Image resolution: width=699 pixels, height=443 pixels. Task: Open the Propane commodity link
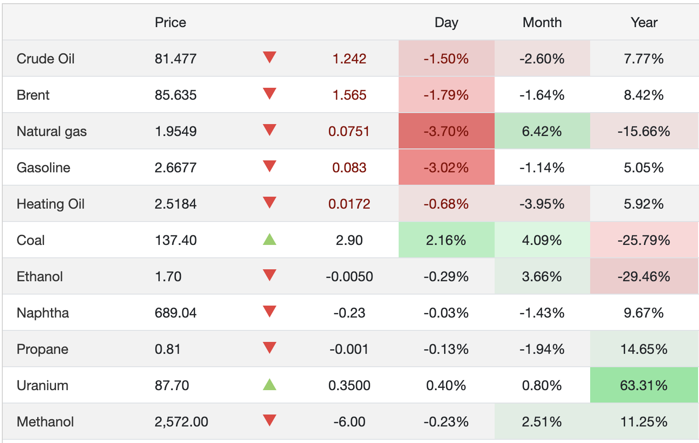[42, 349]
